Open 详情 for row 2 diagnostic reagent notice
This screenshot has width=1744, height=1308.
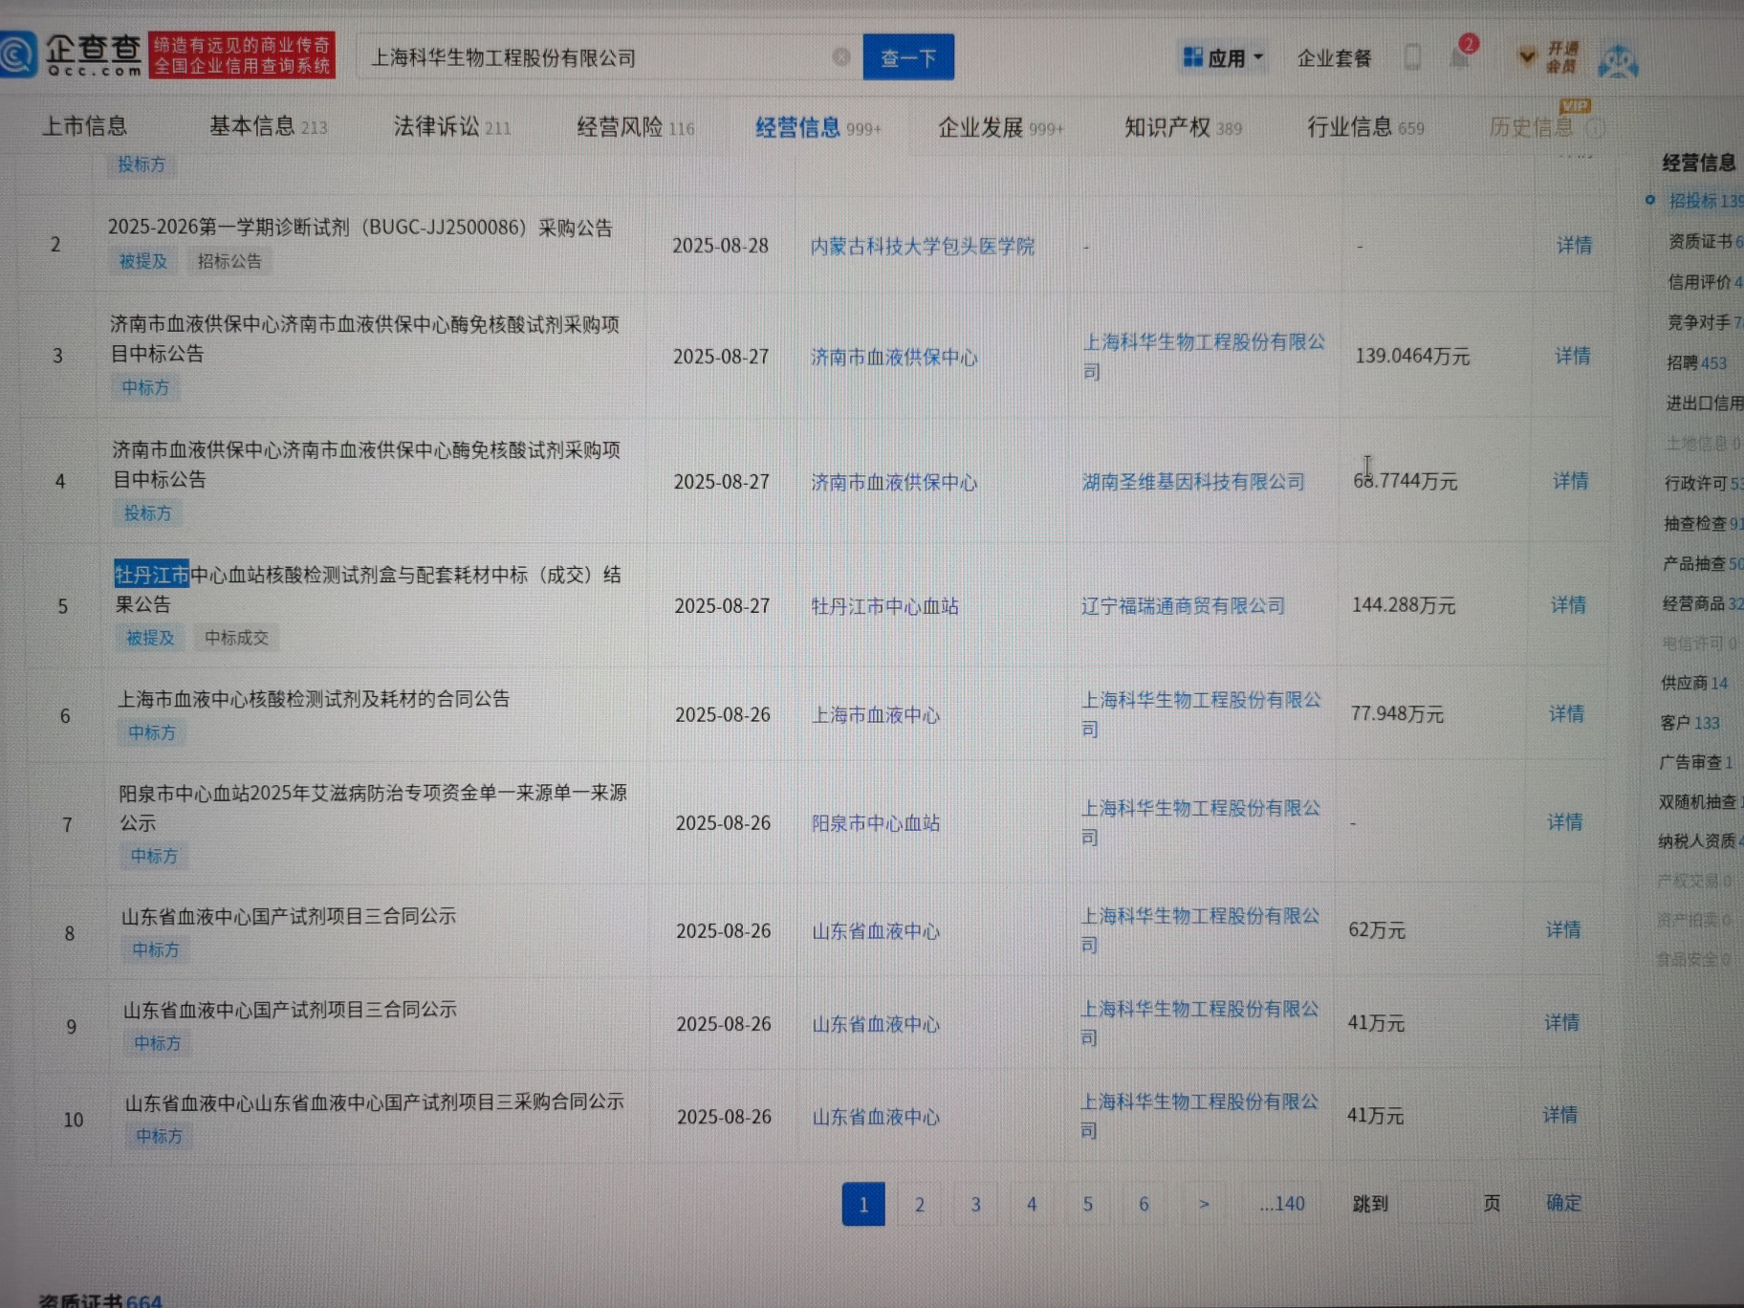(x=1574, y=245)
